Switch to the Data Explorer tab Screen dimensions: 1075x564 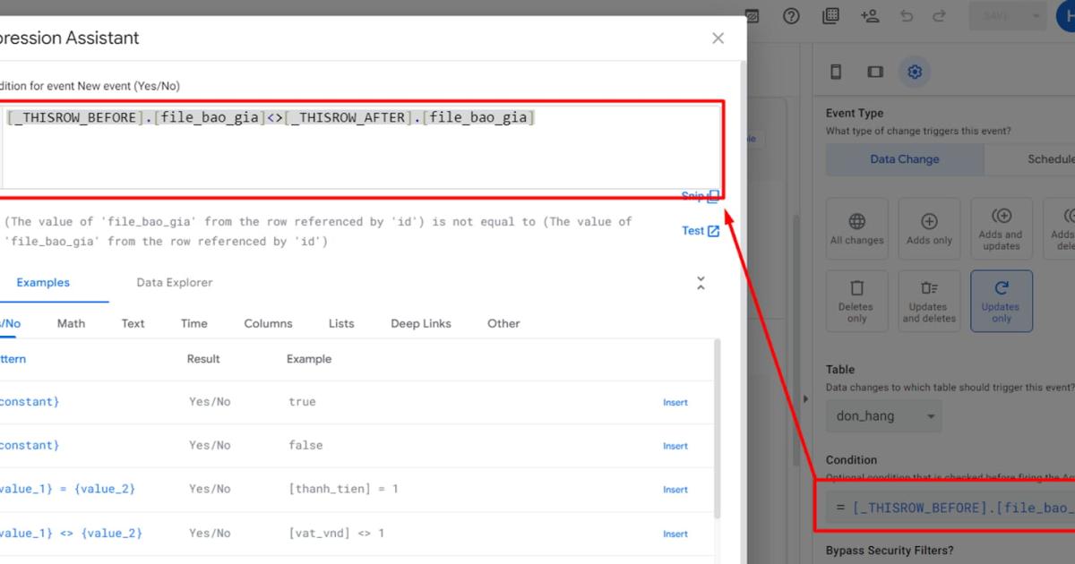[175, 283]
